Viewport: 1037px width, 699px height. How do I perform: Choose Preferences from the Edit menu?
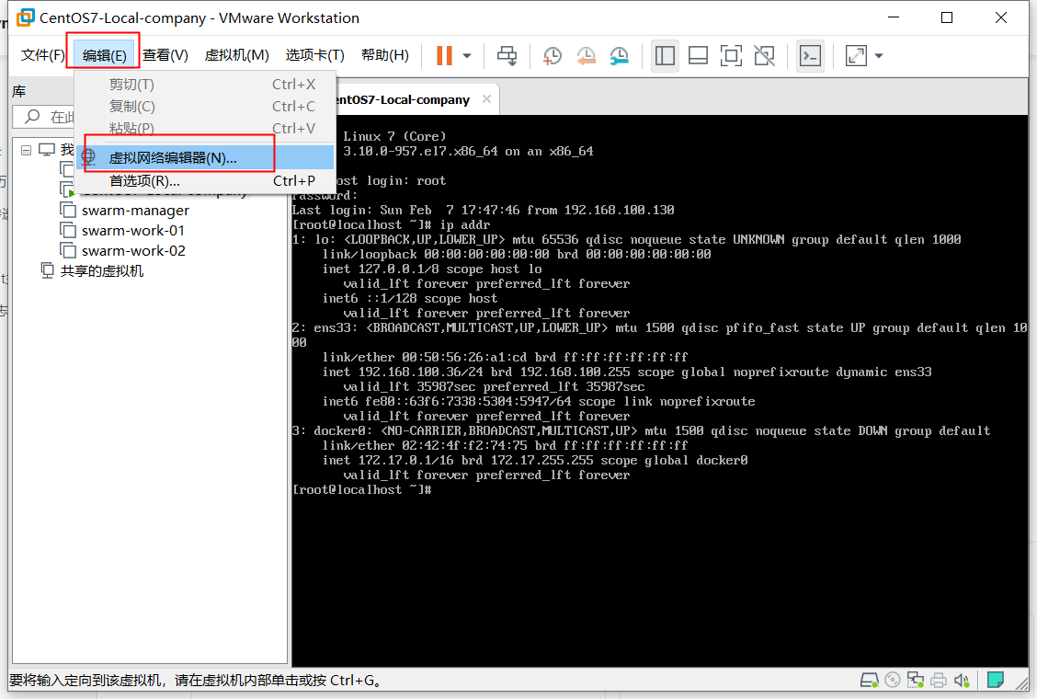pos(144,181)
